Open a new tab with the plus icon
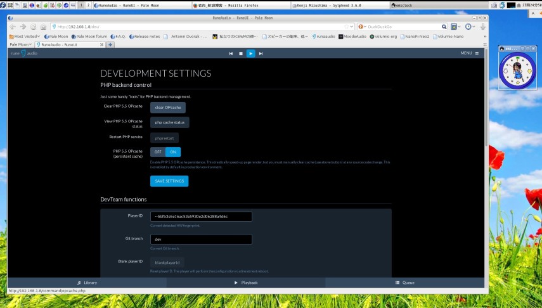The height and width of the screenshot is (308, 542). pyautogui.click(x=110, y=45)
